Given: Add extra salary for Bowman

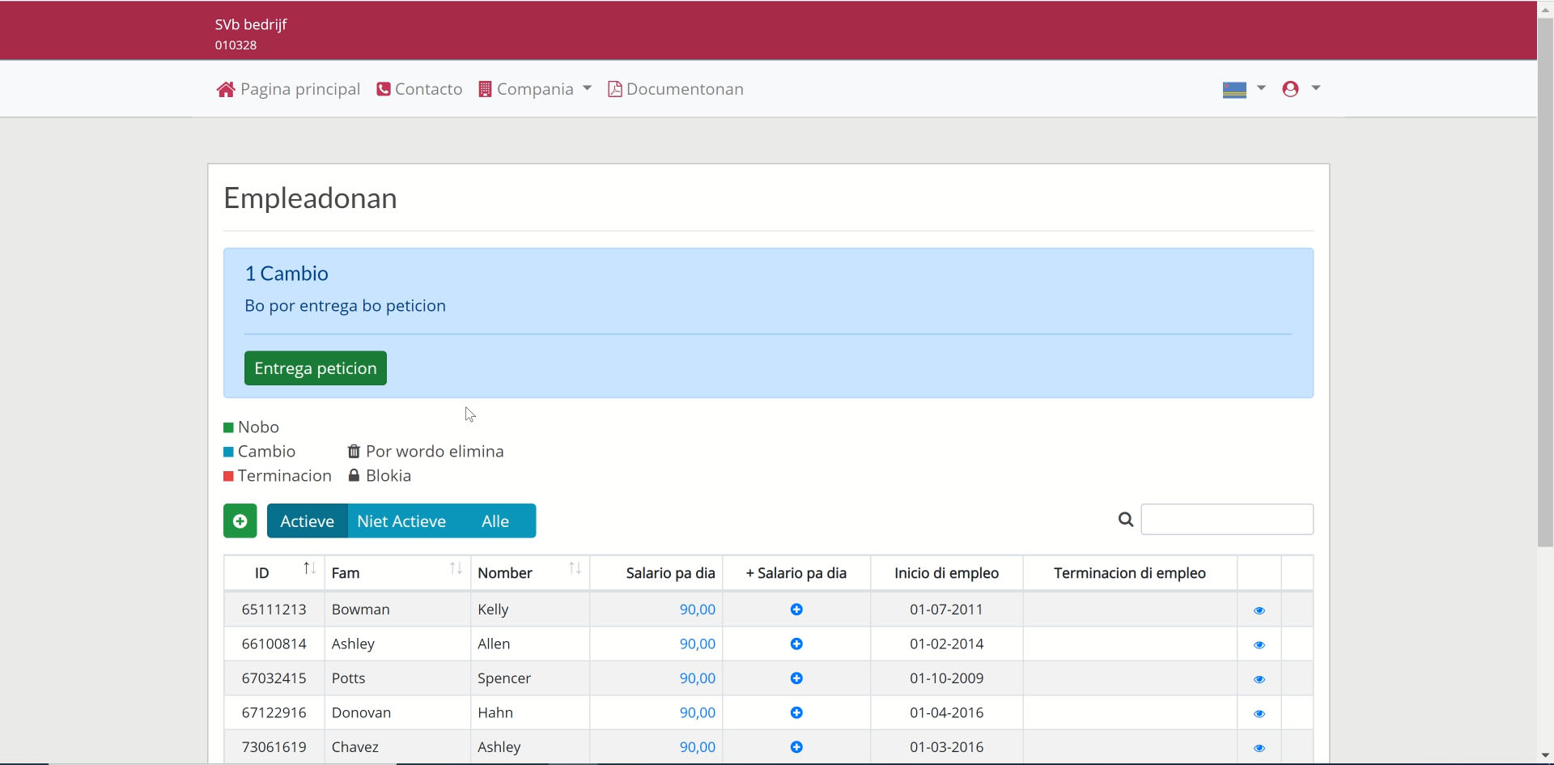Looking at the screenshot, I should [796, 610].
